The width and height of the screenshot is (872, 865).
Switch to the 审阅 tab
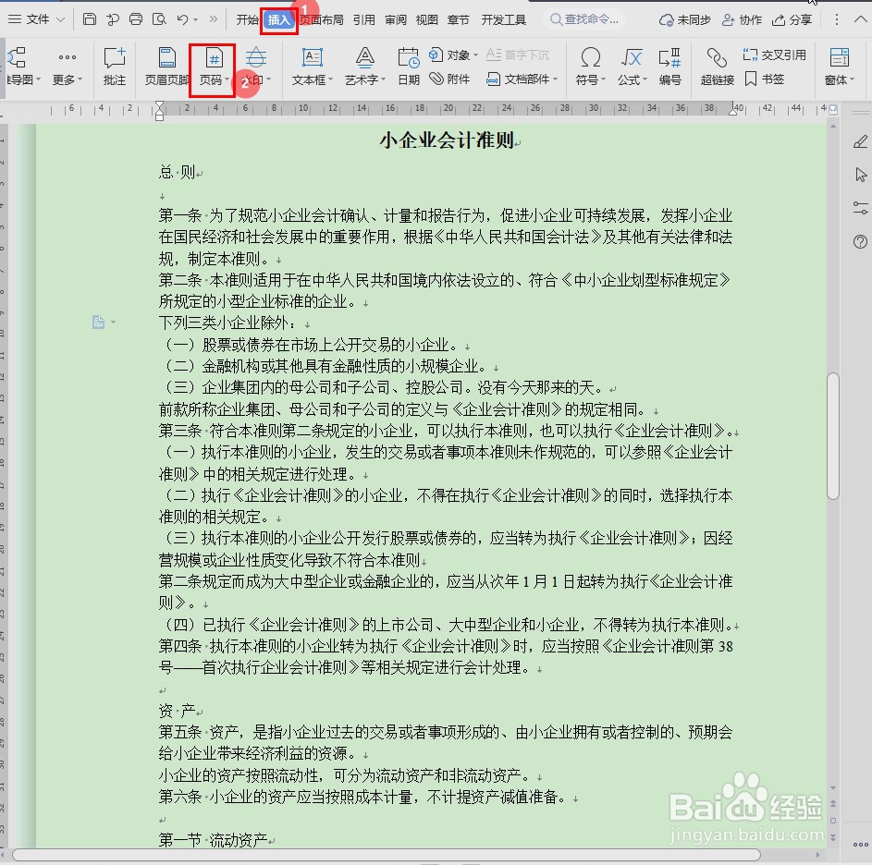(396, 20)
